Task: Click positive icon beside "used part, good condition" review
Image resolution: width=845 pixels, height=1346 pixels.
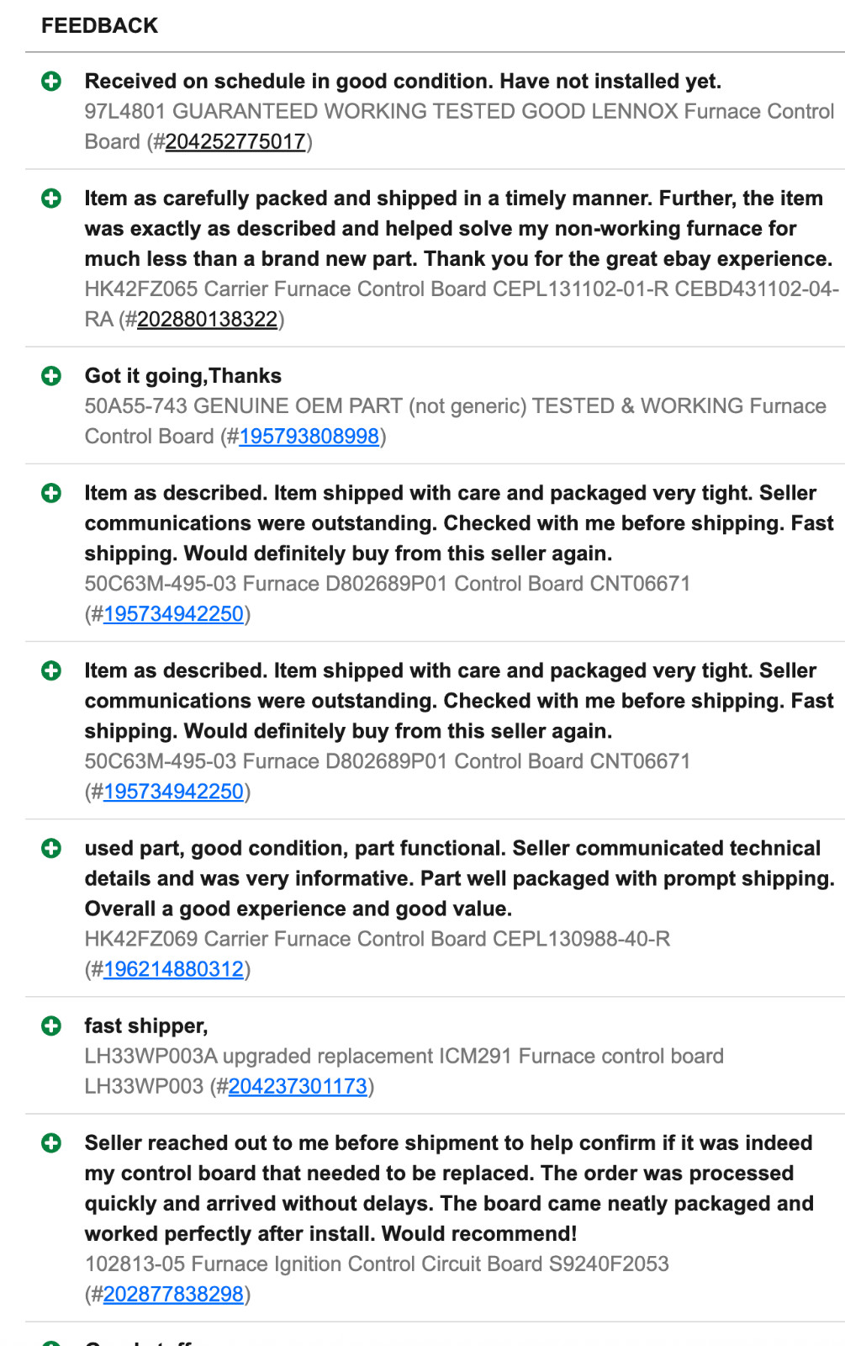Action: (x=51, y=848)
